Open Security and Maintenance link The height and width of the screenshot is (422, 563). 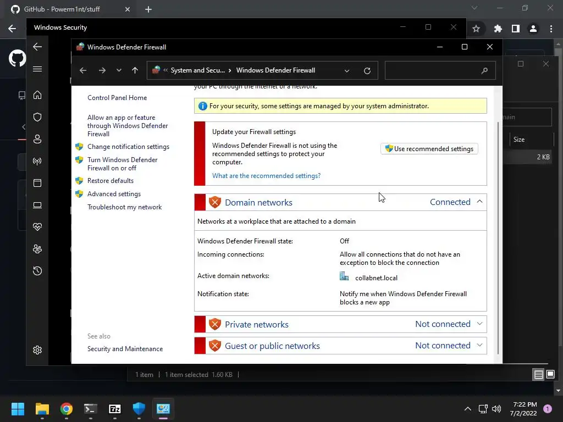coord(125,349)
